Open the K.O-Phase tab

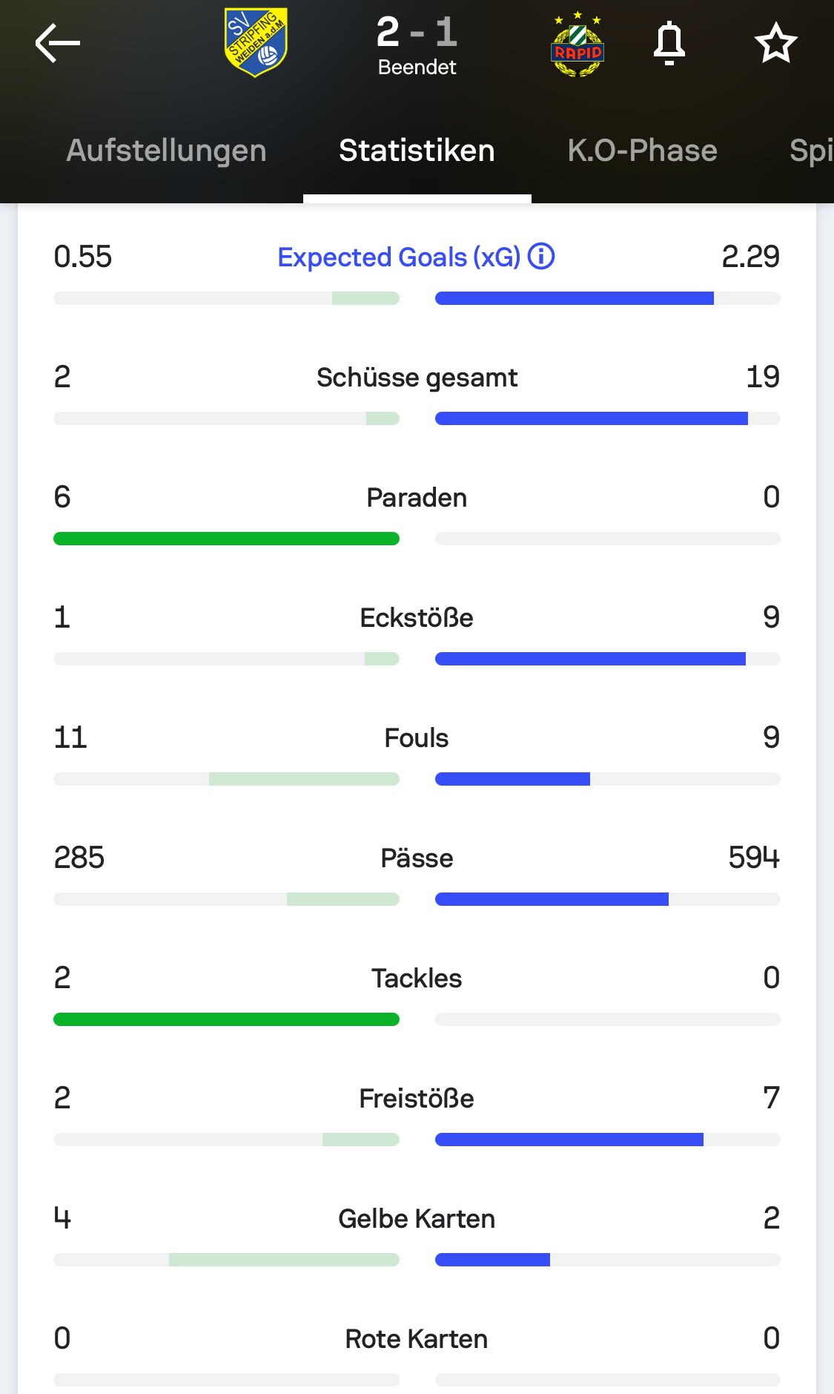(642, 151)
